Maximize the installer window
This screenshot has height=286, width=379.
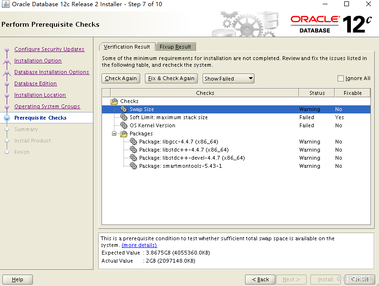347,4
